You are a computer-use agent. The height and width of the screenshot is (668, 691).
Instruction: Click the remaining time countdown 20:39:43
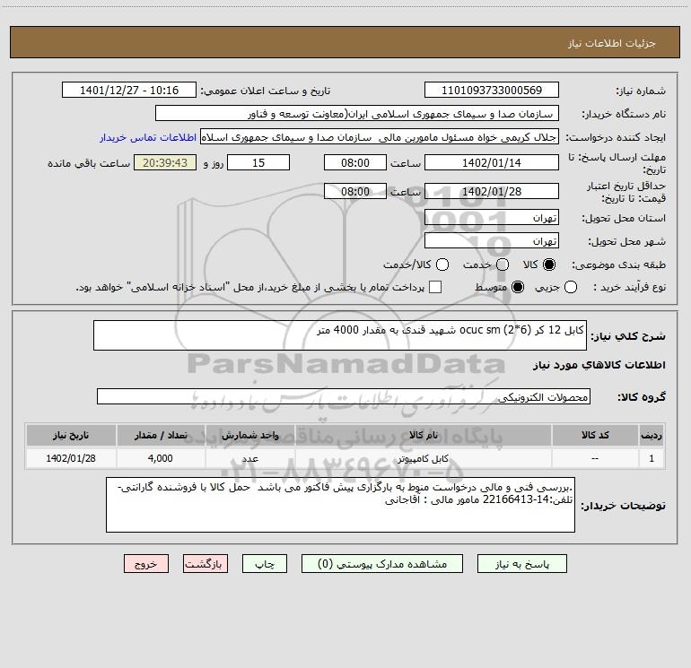(165, 162)
